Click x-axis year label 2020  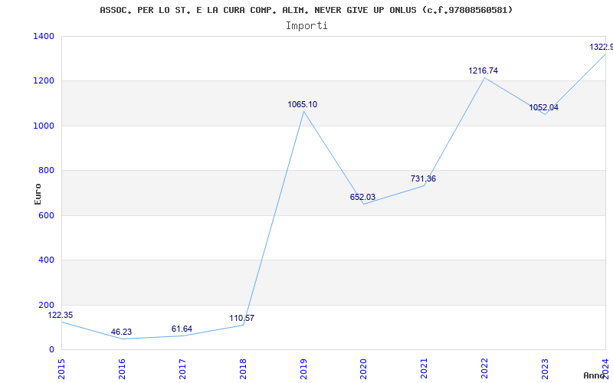364,368
